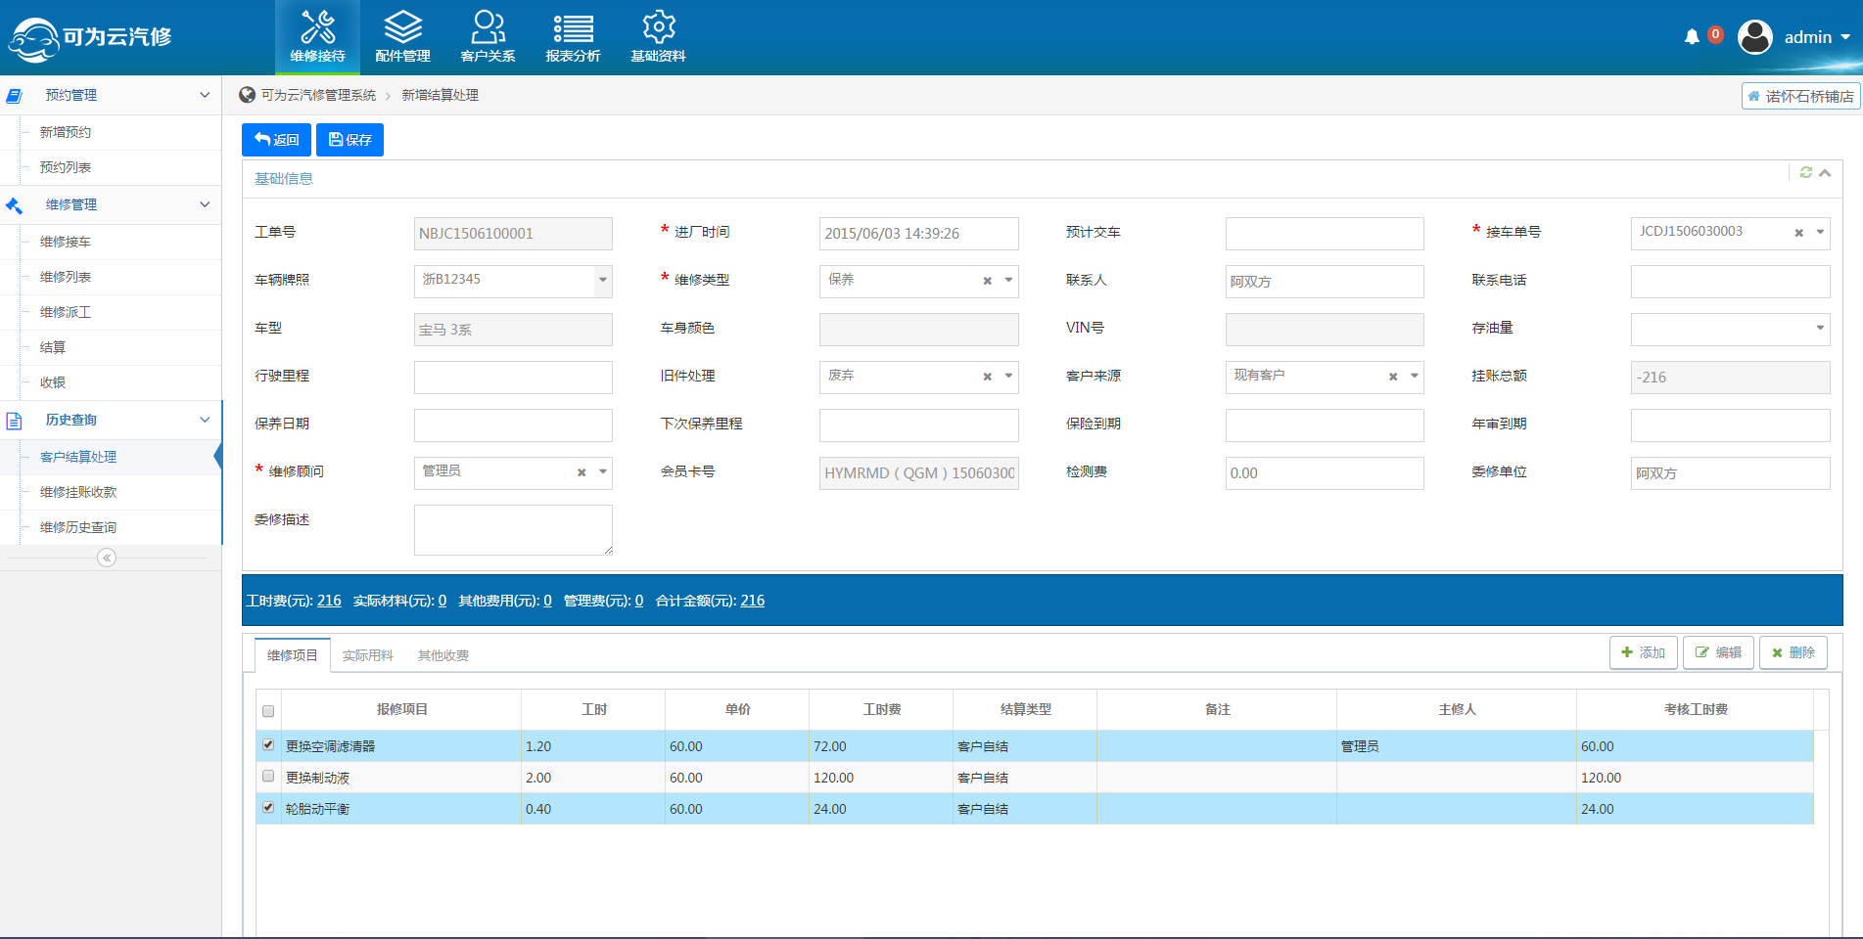Collapse the 预约管理 sidebar section

[205, 95]
